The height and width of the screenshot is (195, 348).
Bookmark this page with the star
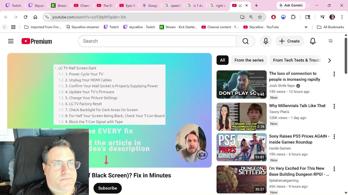click(x=260, y=17)
